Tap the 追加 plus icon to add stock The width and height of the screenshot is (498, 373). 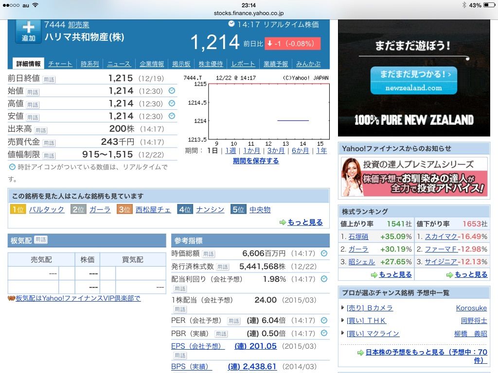(x=28, y=32)
